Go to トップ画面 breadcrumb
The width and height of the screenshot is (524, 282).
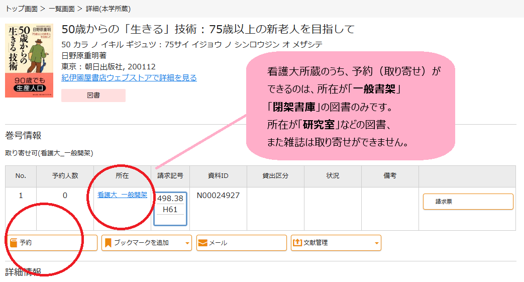click(22, 9)
